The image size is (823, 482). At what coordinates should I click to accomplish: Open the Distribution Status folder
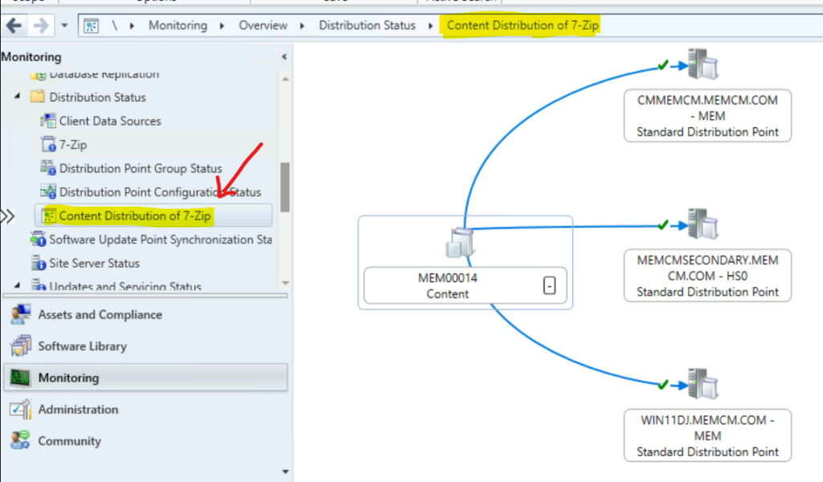[97, 97]
